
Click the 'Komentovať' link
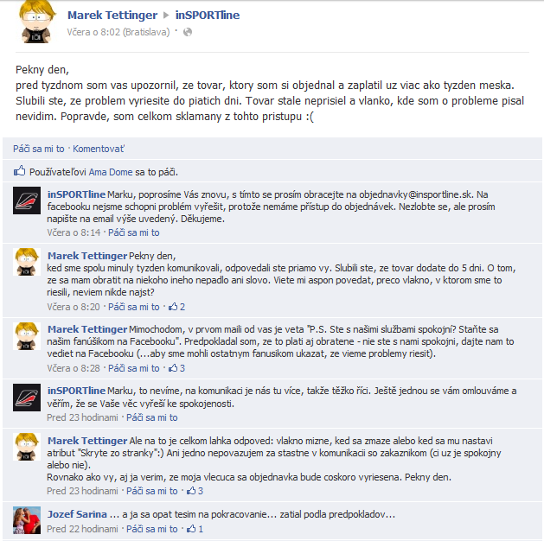pyautogui.click(x=99, y=149)
